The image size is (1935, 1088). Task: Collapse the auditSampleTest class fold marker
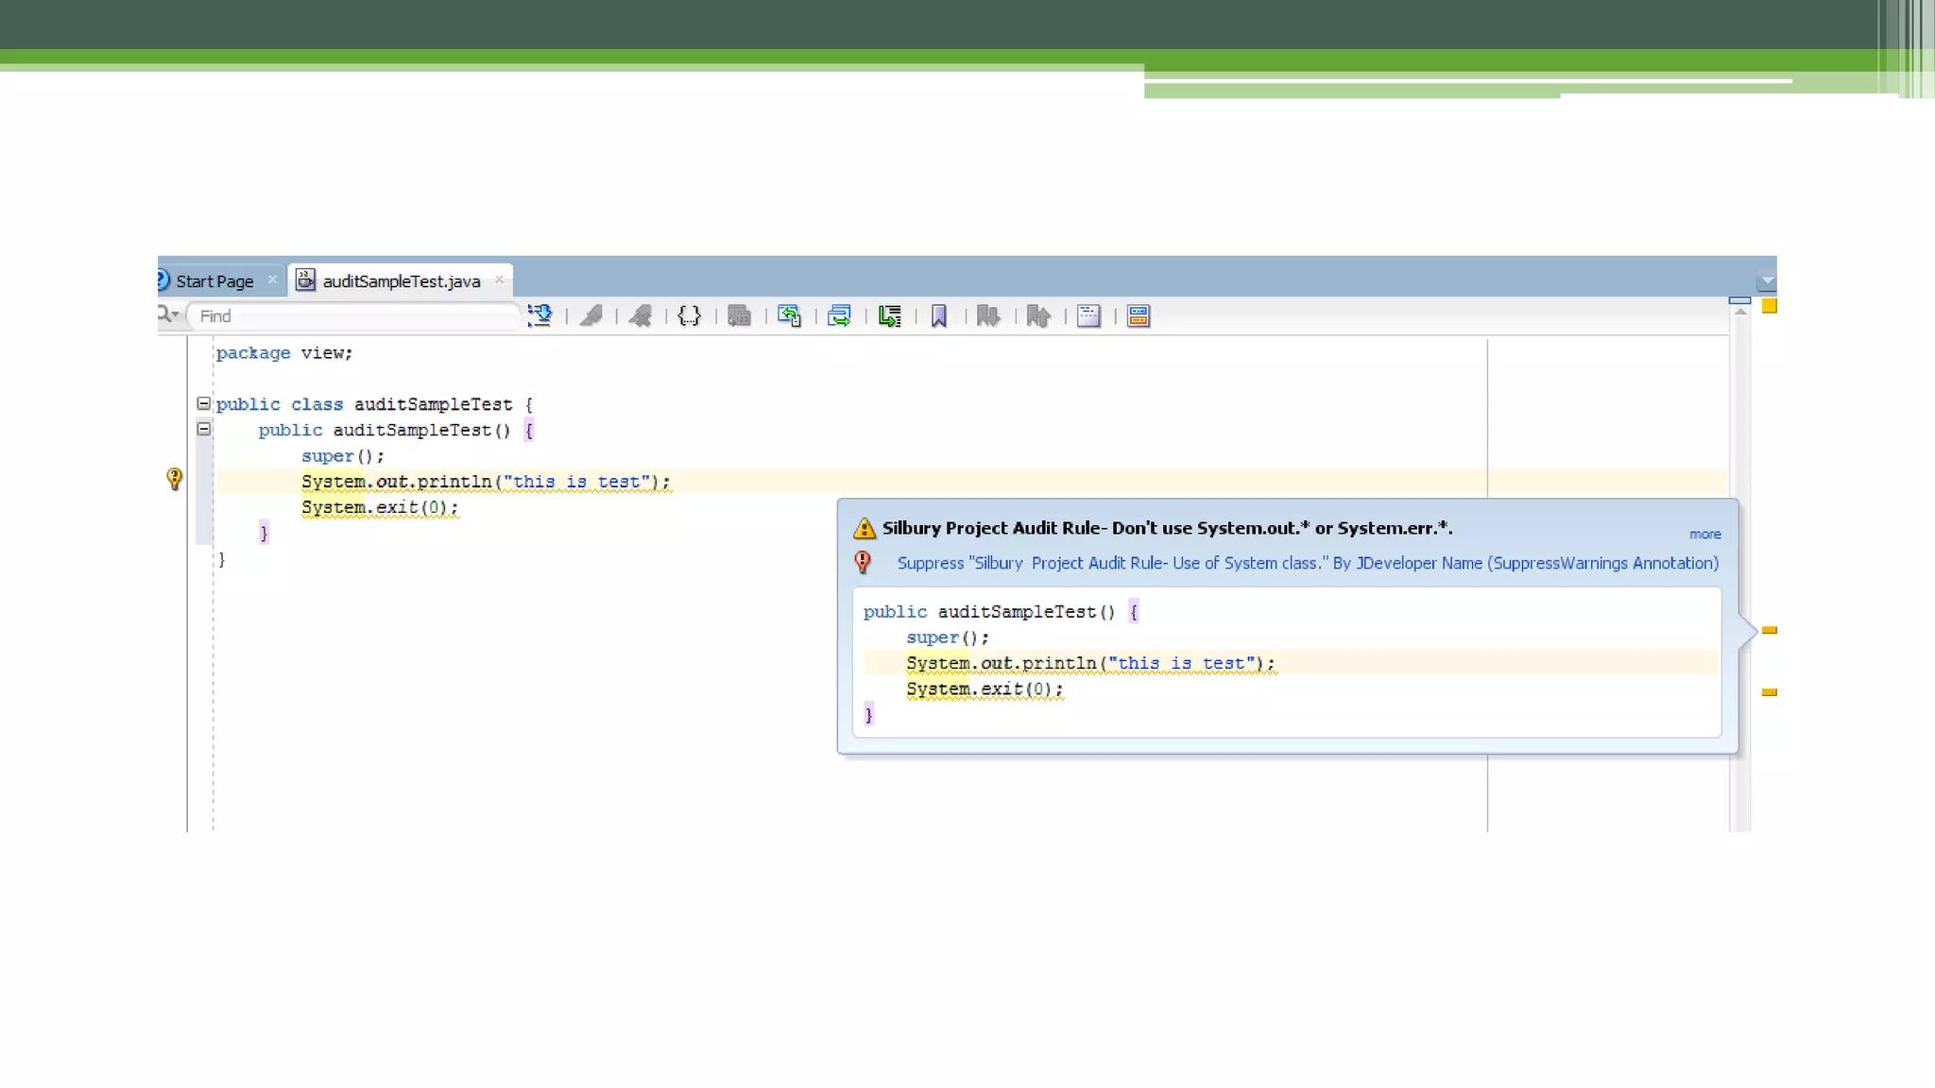click(x=203, y=403)
